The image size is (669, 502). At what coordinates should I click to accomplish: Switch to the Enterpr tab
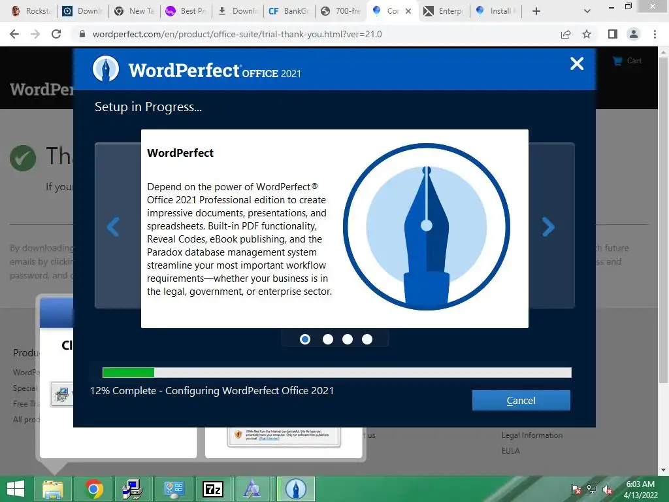click(444, 11)
